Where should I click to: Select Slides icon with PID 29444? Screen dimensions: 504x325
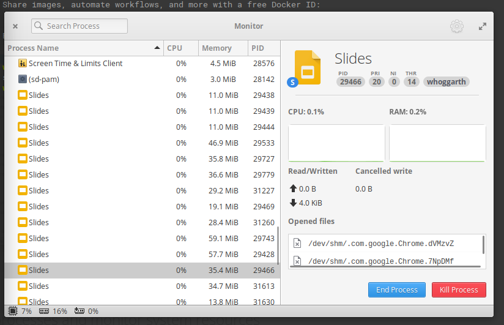click(x=23, y=127)
